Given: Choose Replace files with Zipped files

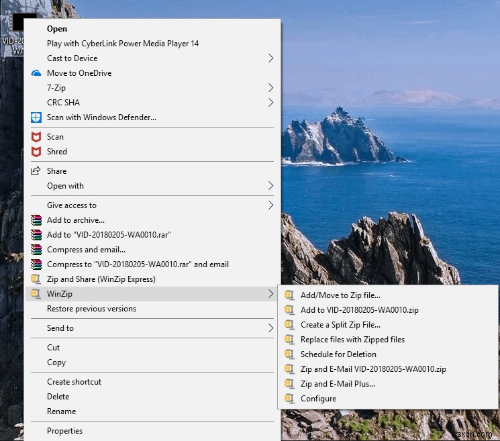Looking at the screenshot, I should (388, 339).
